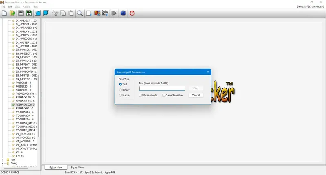Open the View menu

(x=18, y=7)
